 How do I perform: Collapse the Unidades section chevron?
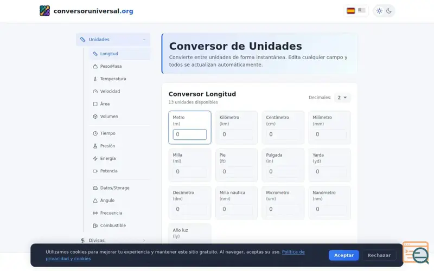(144, 40)
